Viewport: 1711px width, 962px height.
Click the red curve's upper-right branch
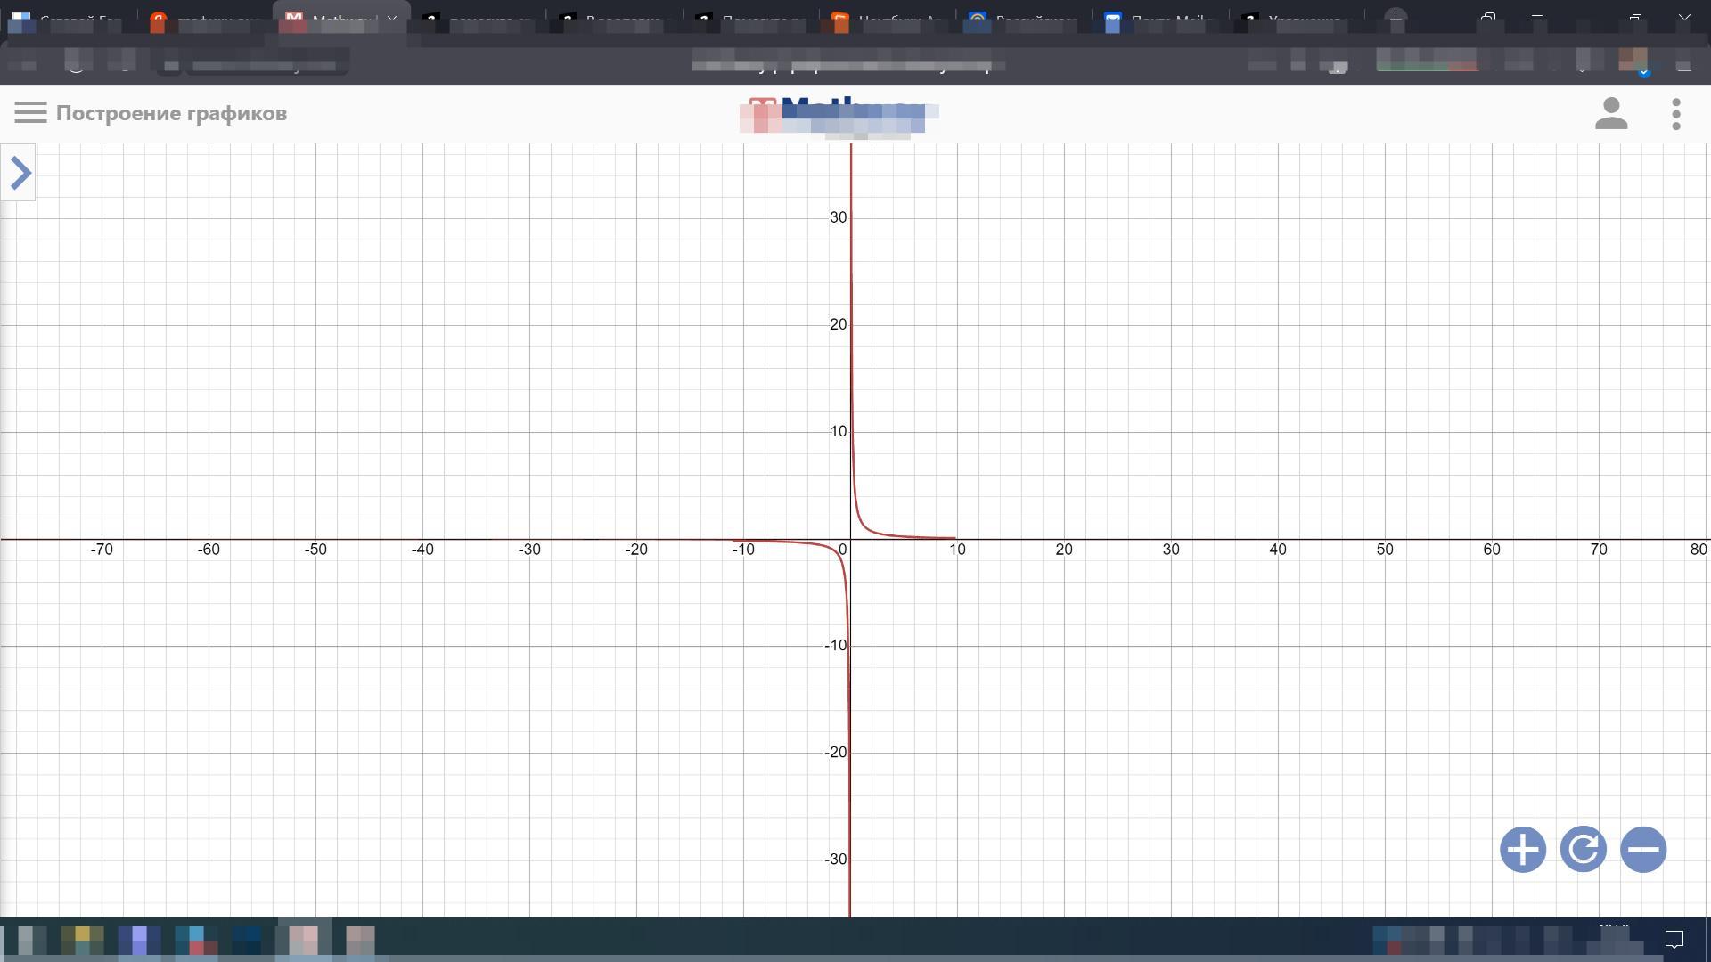click(x=861, y=521)
